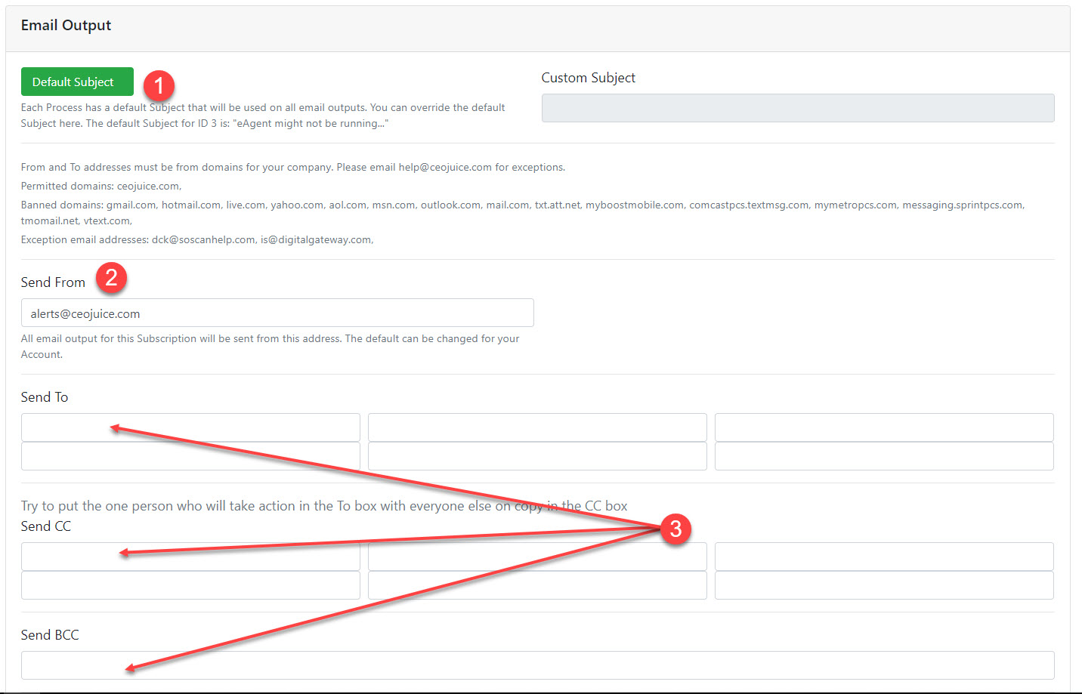Click 'help@ceojuice.com' in the exceptions sentence
Screen dimensions: 1082x694
(x=445, y=167)
